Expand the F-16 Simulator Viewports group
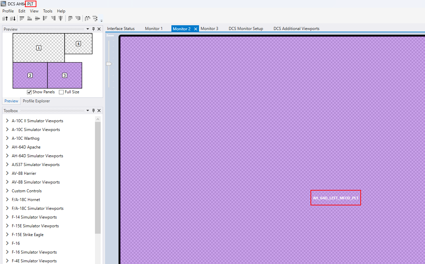The image size is (425, 264). 7,252
